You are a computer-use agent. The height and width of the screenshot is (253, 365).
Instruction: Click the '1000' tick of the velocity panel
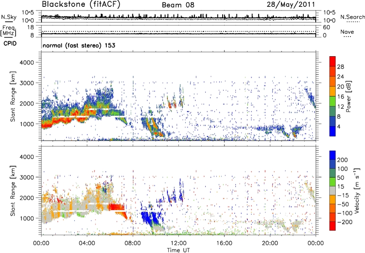pos(26,218)
